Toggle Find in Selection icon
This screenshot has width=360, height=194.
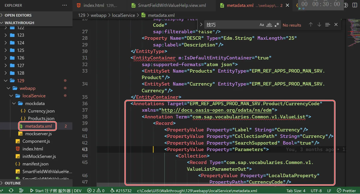328,24
